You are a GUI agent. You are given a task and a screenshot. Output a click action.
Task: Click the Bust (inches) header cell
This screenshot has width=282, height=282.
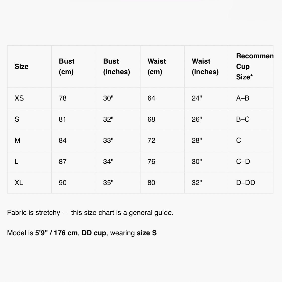point(117,67)
